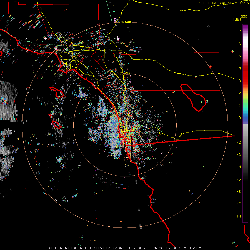
Task: Click the DZD product label above color bar
Action: pyautogui.click(x=244, y=16)
